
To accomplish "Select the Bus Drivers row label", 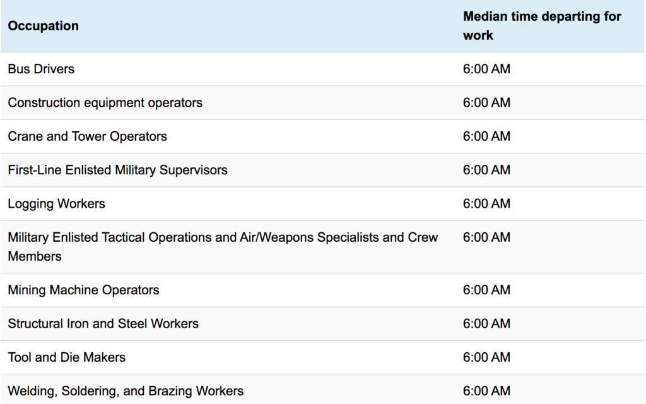I will [41, 69].
